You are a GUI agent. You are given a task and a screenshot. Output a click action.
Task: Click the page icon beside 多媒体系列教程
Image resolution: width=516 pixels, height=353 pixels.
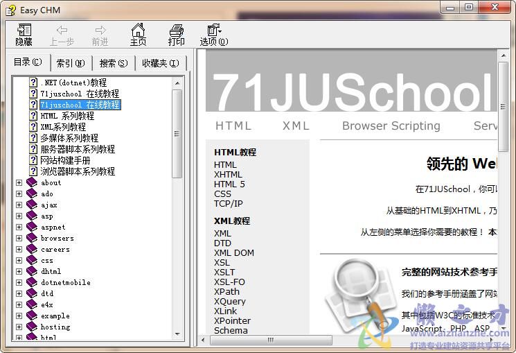33,138
